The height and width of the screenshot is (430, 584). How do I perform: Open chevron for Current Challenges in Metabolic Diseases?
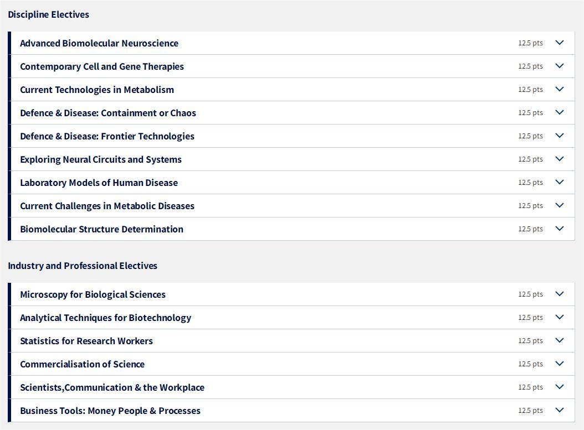pyautogui.click(x=560, y=205)
